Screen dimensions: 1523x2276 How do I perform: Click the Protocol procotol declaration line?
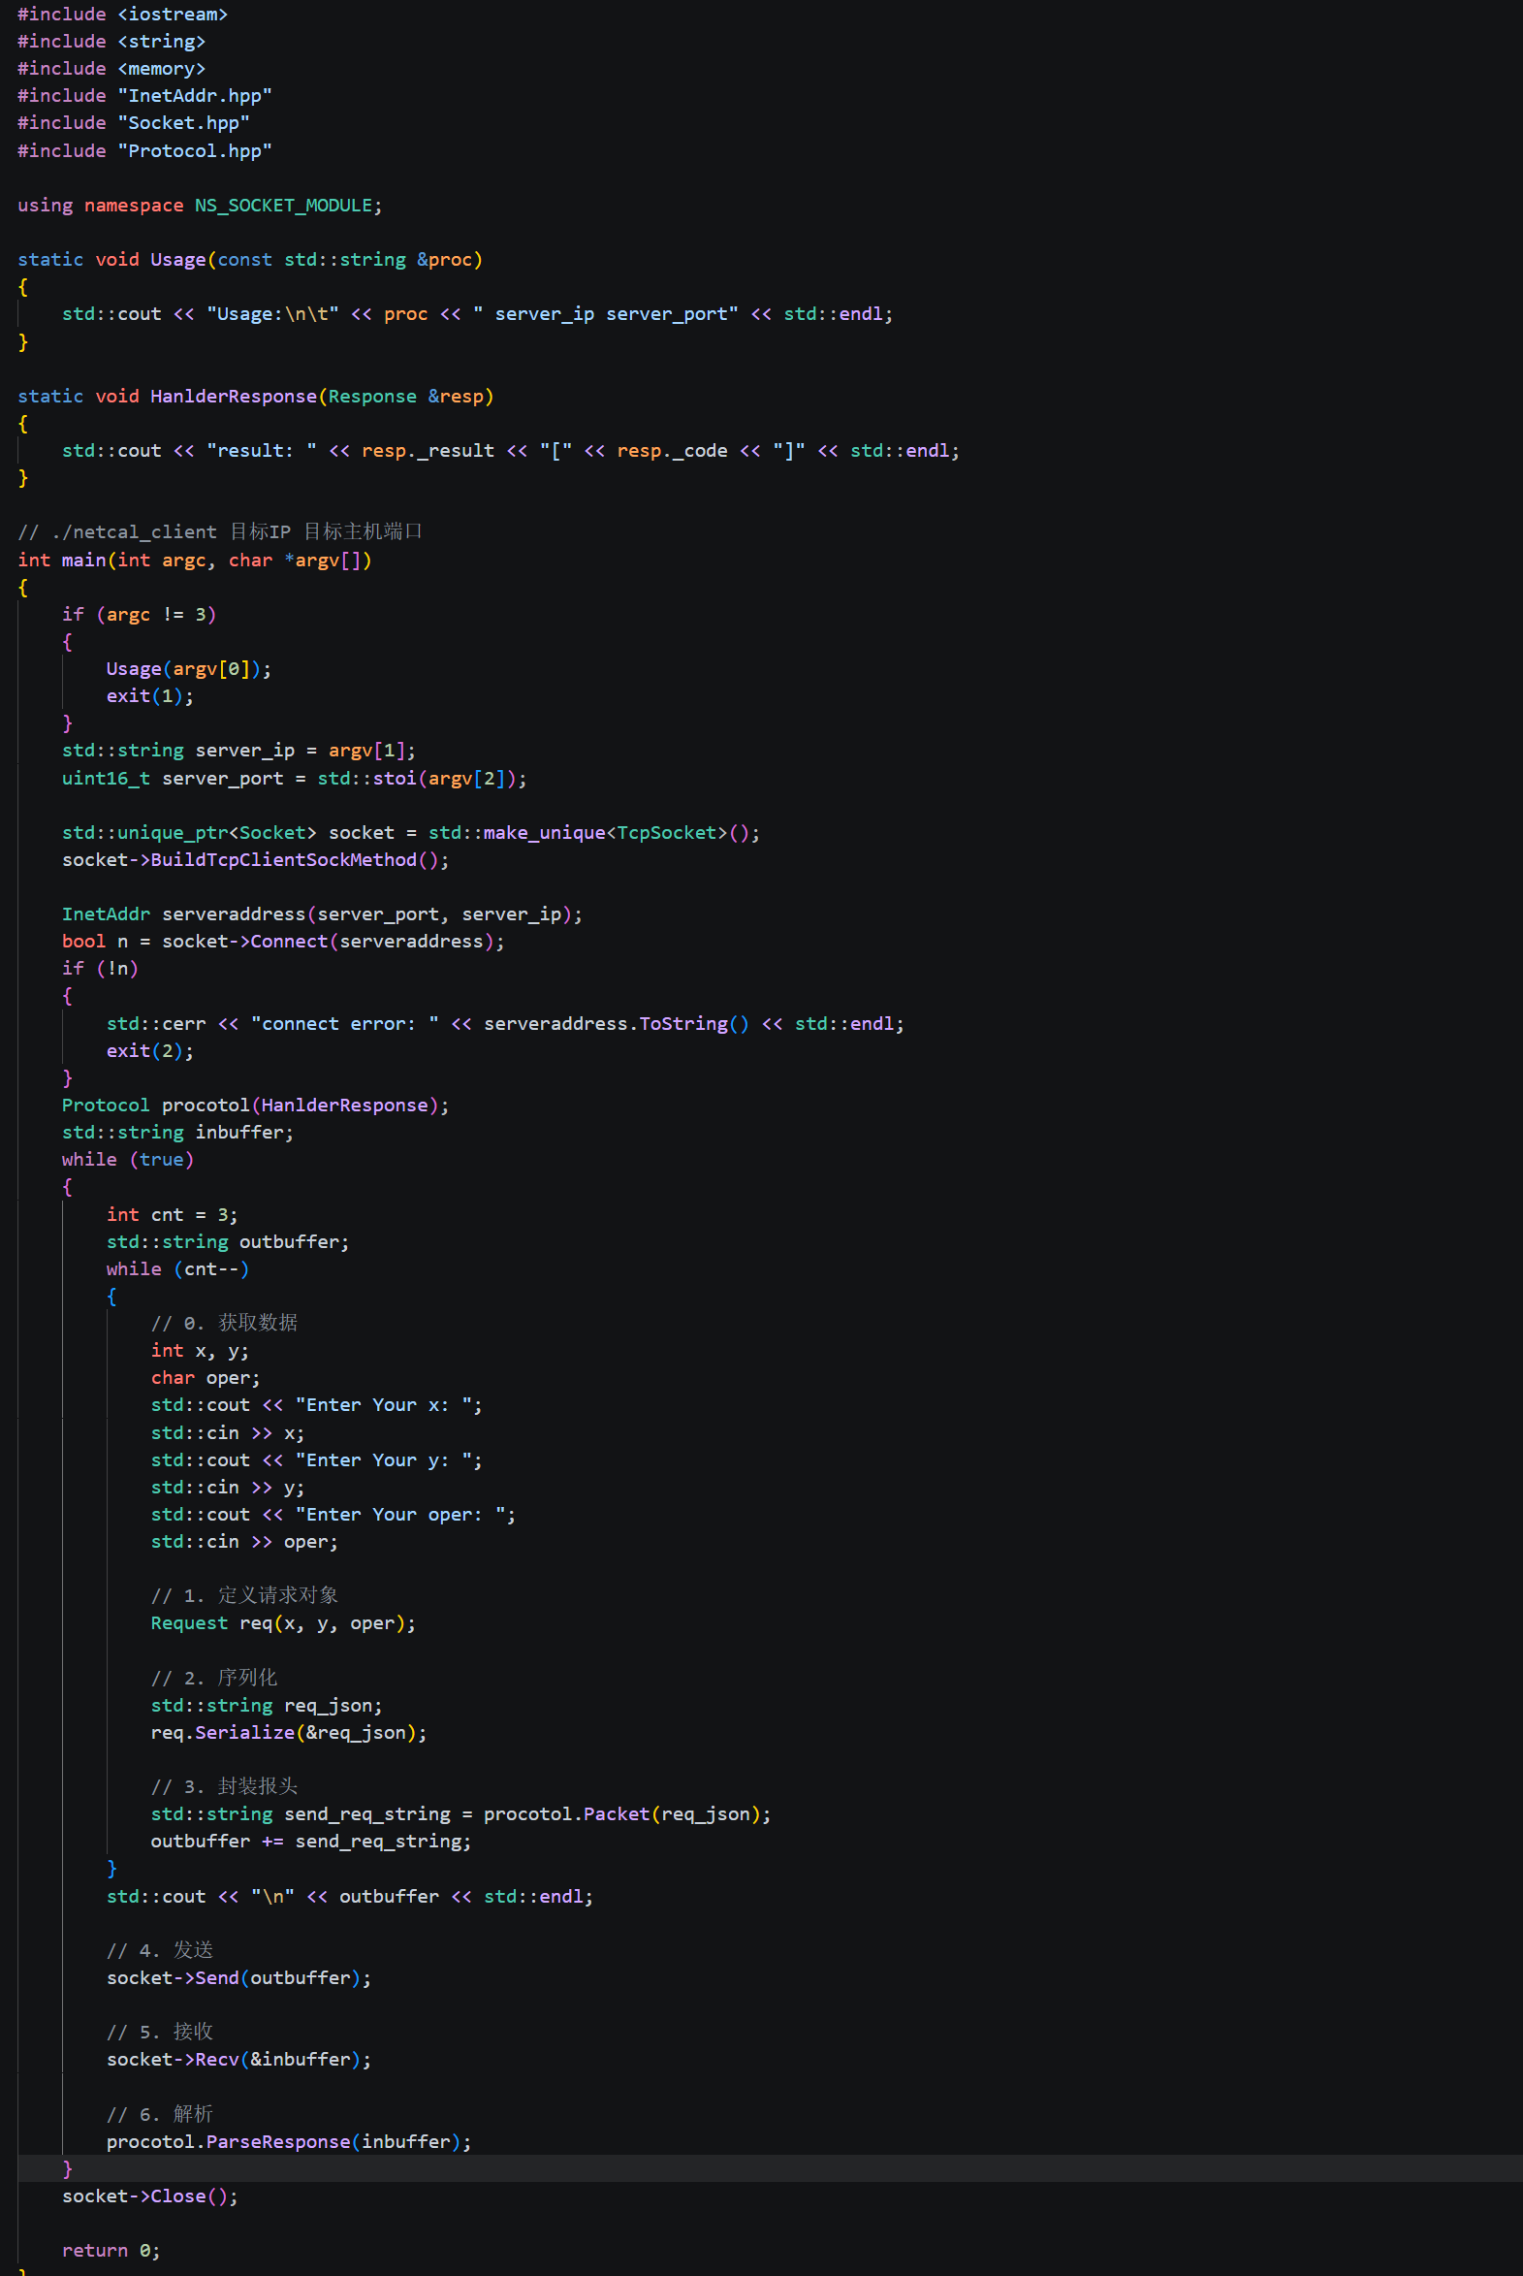(x=256, y=1106)
